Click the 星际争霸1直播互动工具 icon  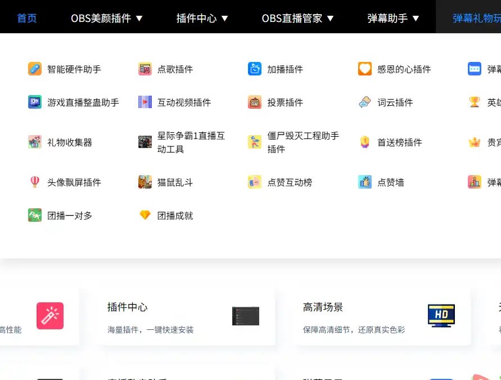coord(145,142)
